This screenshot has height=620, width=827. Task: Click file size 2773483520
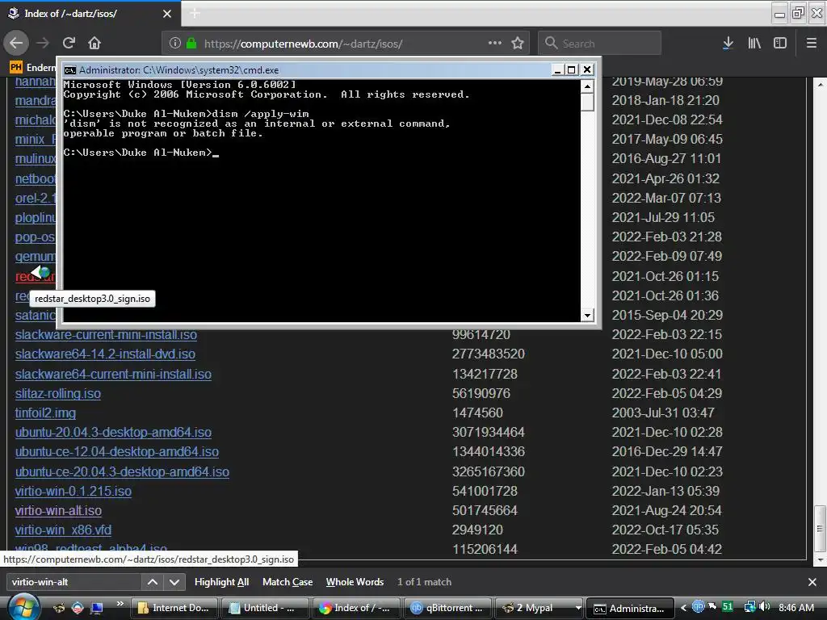coord(489,354)
